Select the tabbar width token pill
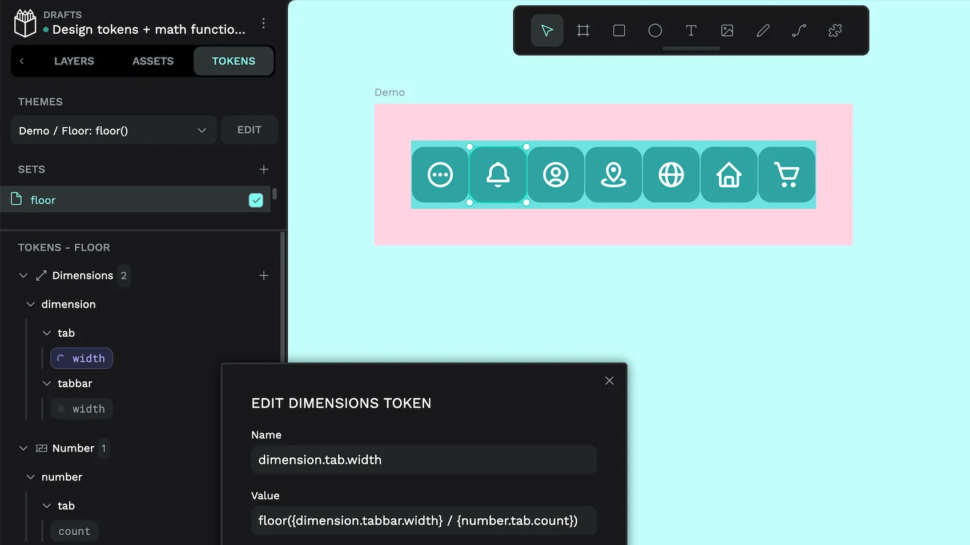Image resolution: width=970 pixels, height=545 pixels. point(82,409)
